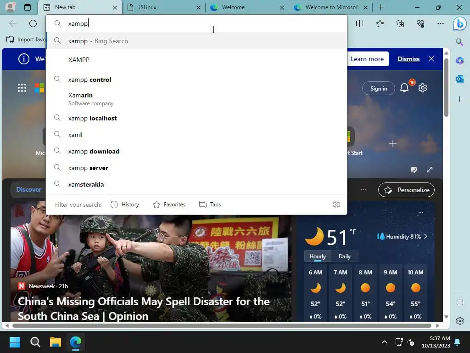Open the Favorites star icon in toolbar
Screen dimensions: 470x353
point(380,23)
